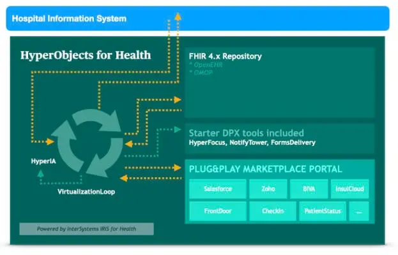This screenshot has width=398, height=255.
Task: Select the Salesforce marketplace tile
Action: [218, 189]
